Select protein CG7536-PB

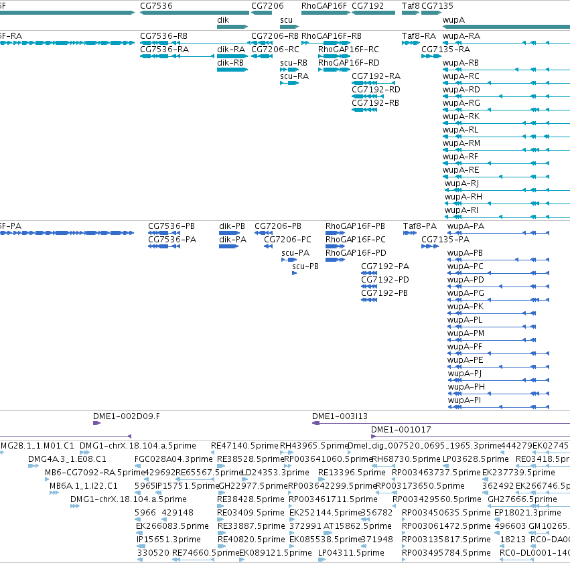164,233
